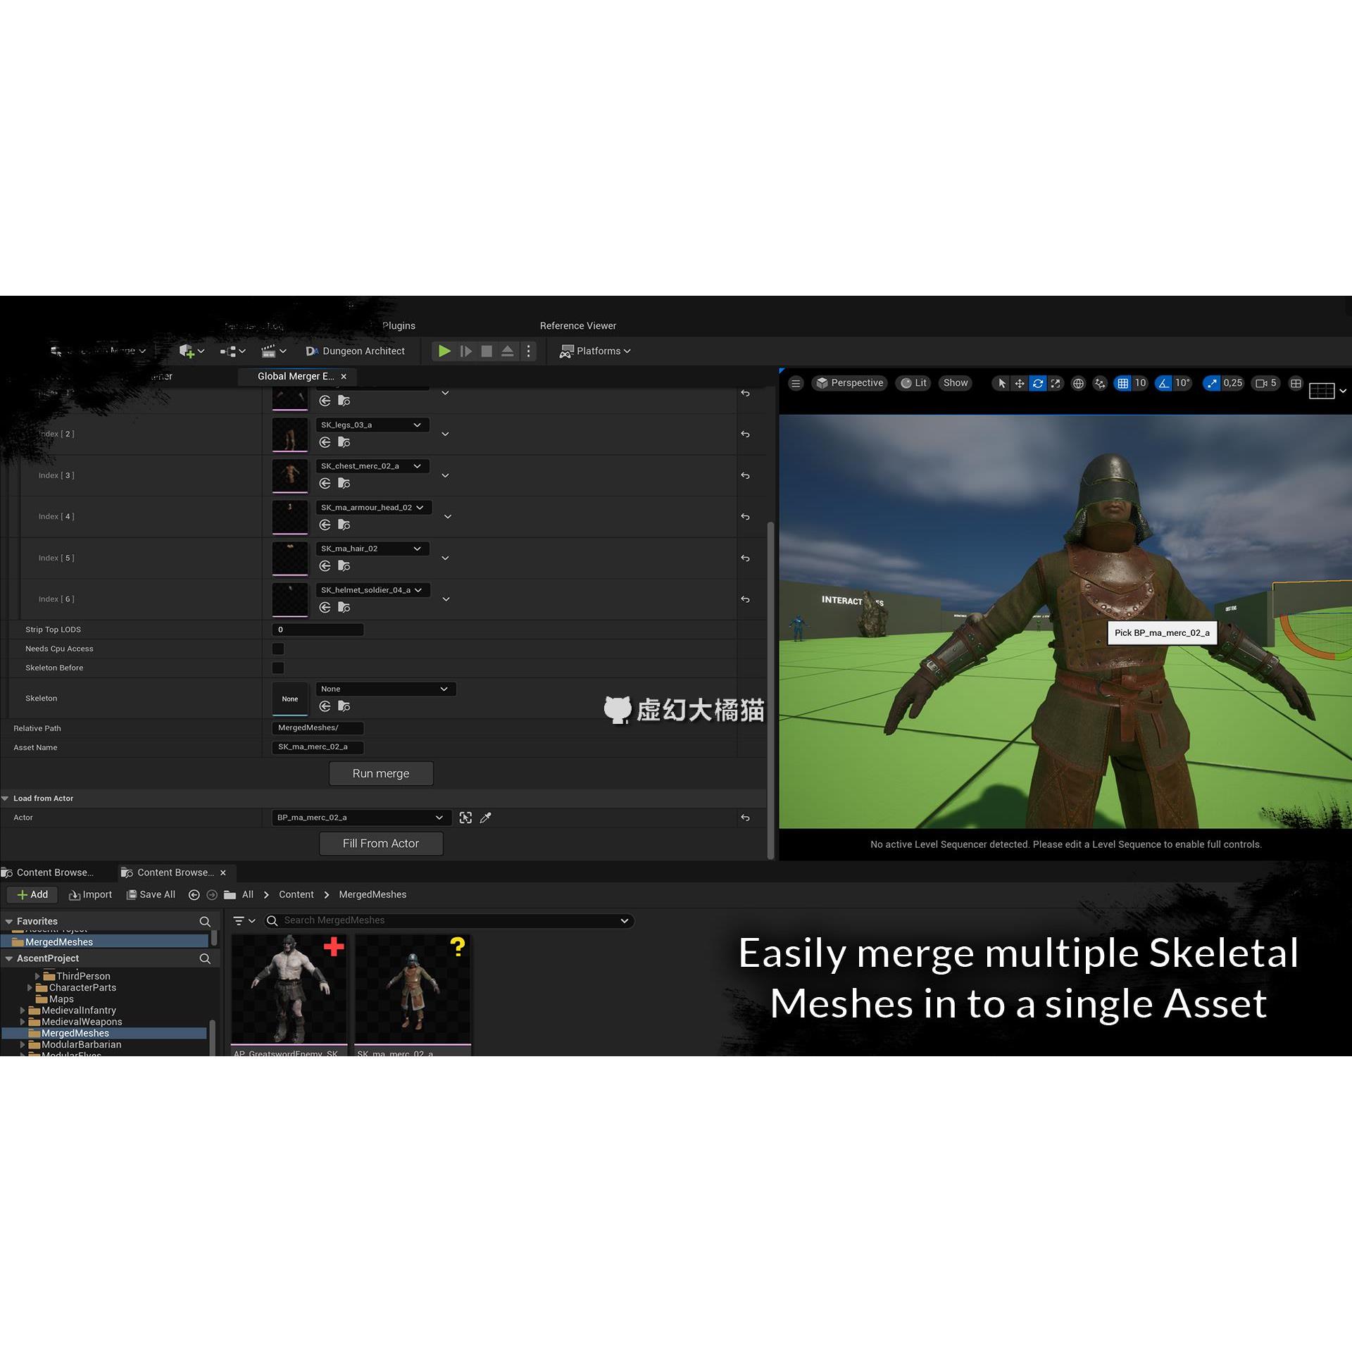Image resolution: width=1352 pixels, height=1352 pixels.
Task: Switch to Global Merger E... tab
Action: pos(296,376)
